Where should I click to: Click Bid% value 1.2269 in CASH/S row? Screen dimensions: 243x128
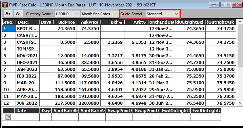click(x=113, y=42)
